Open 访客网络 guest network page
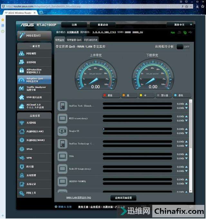 [x=34, y=62]
